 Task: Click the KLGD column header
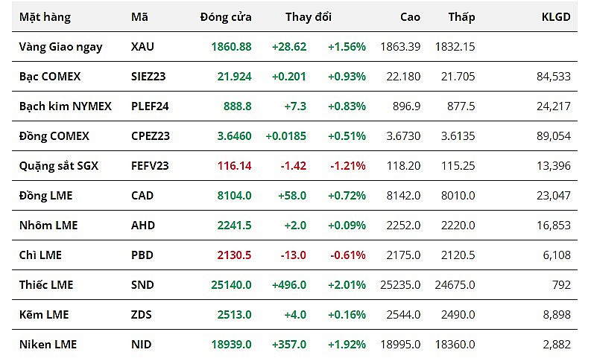556,16
